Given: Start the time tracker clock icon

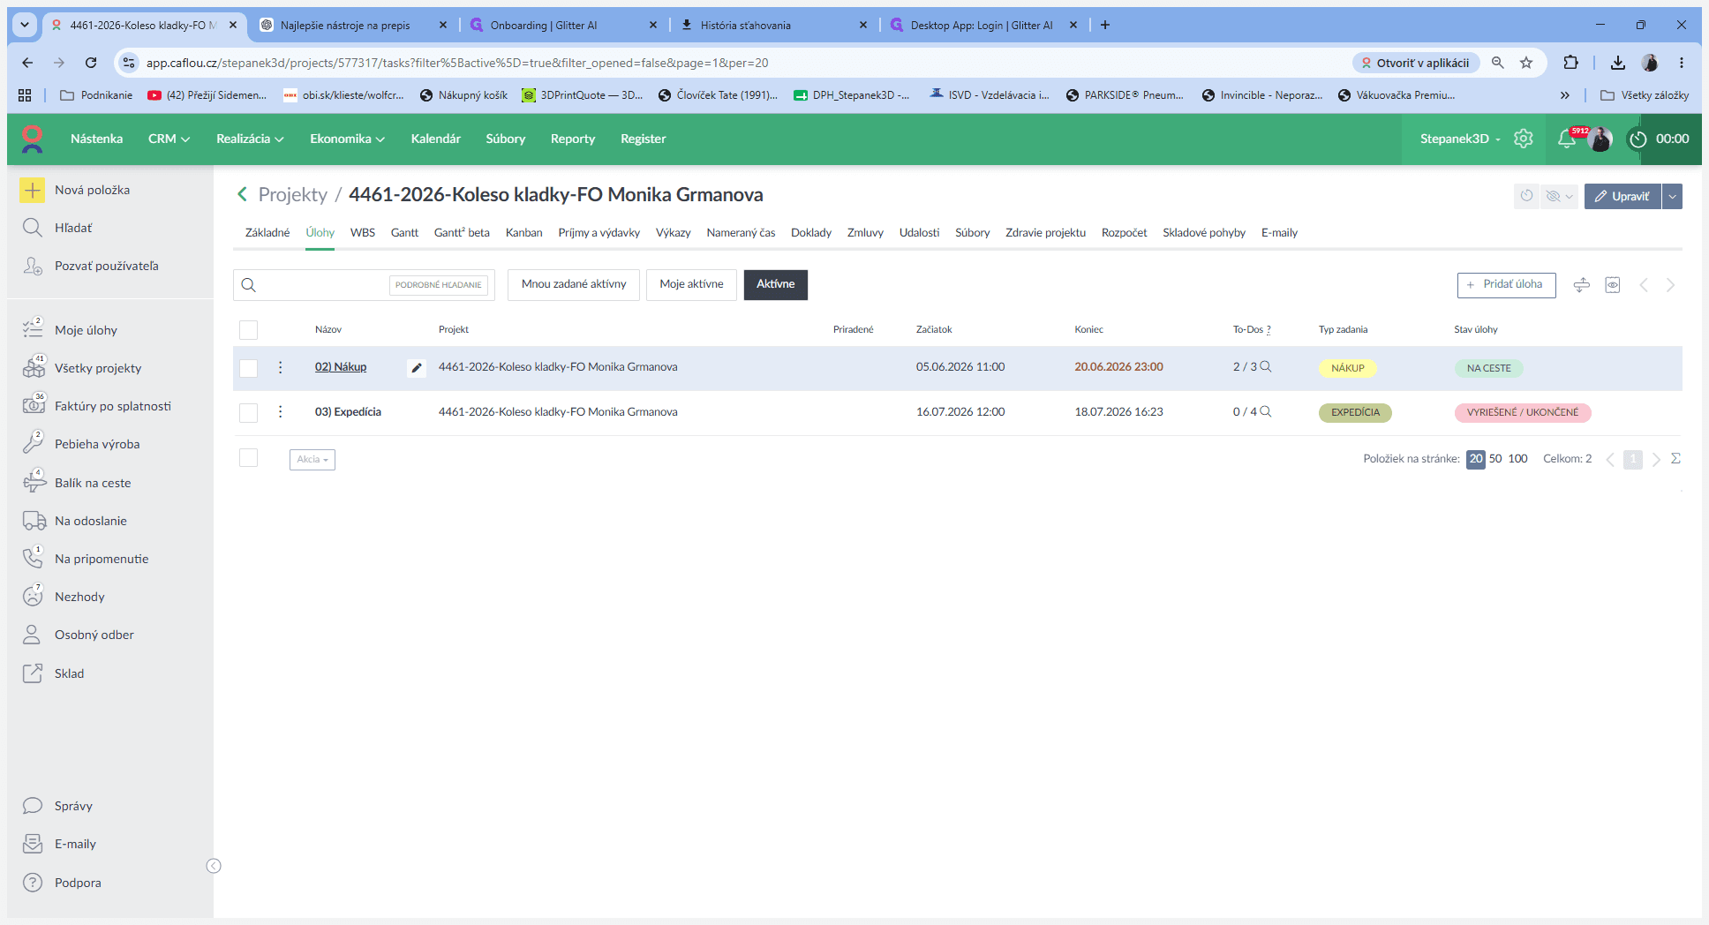Looking at the screenshot, I should coord(1638,139).
